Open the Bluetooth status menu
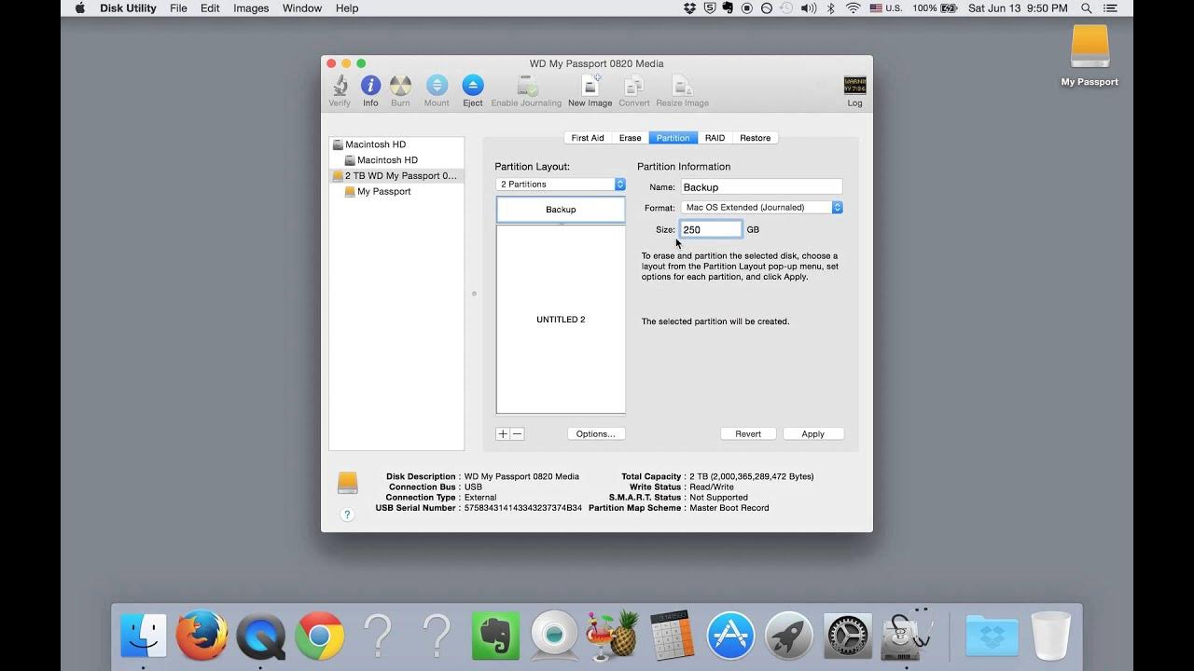This screenshot has height=671, width=1194. 830,8
